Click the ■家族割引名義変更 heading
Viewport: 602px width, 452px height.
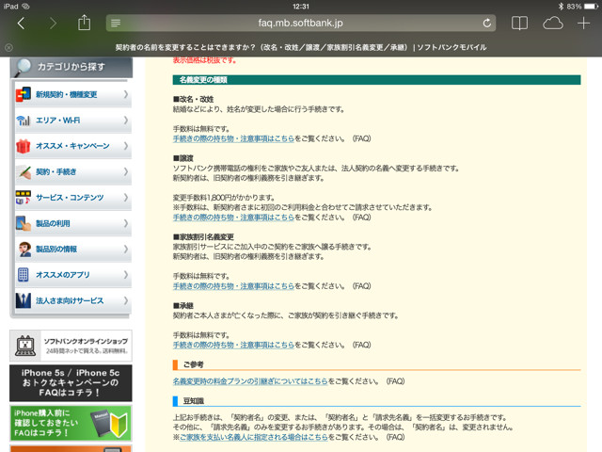tap(203, 237)
